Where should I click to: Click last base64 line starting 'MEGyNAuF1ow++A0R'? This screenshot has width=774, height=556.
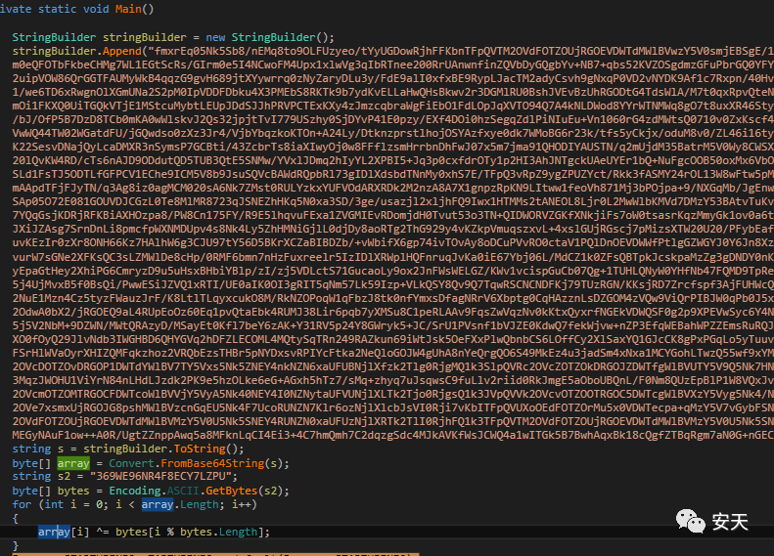click(393, 435)
